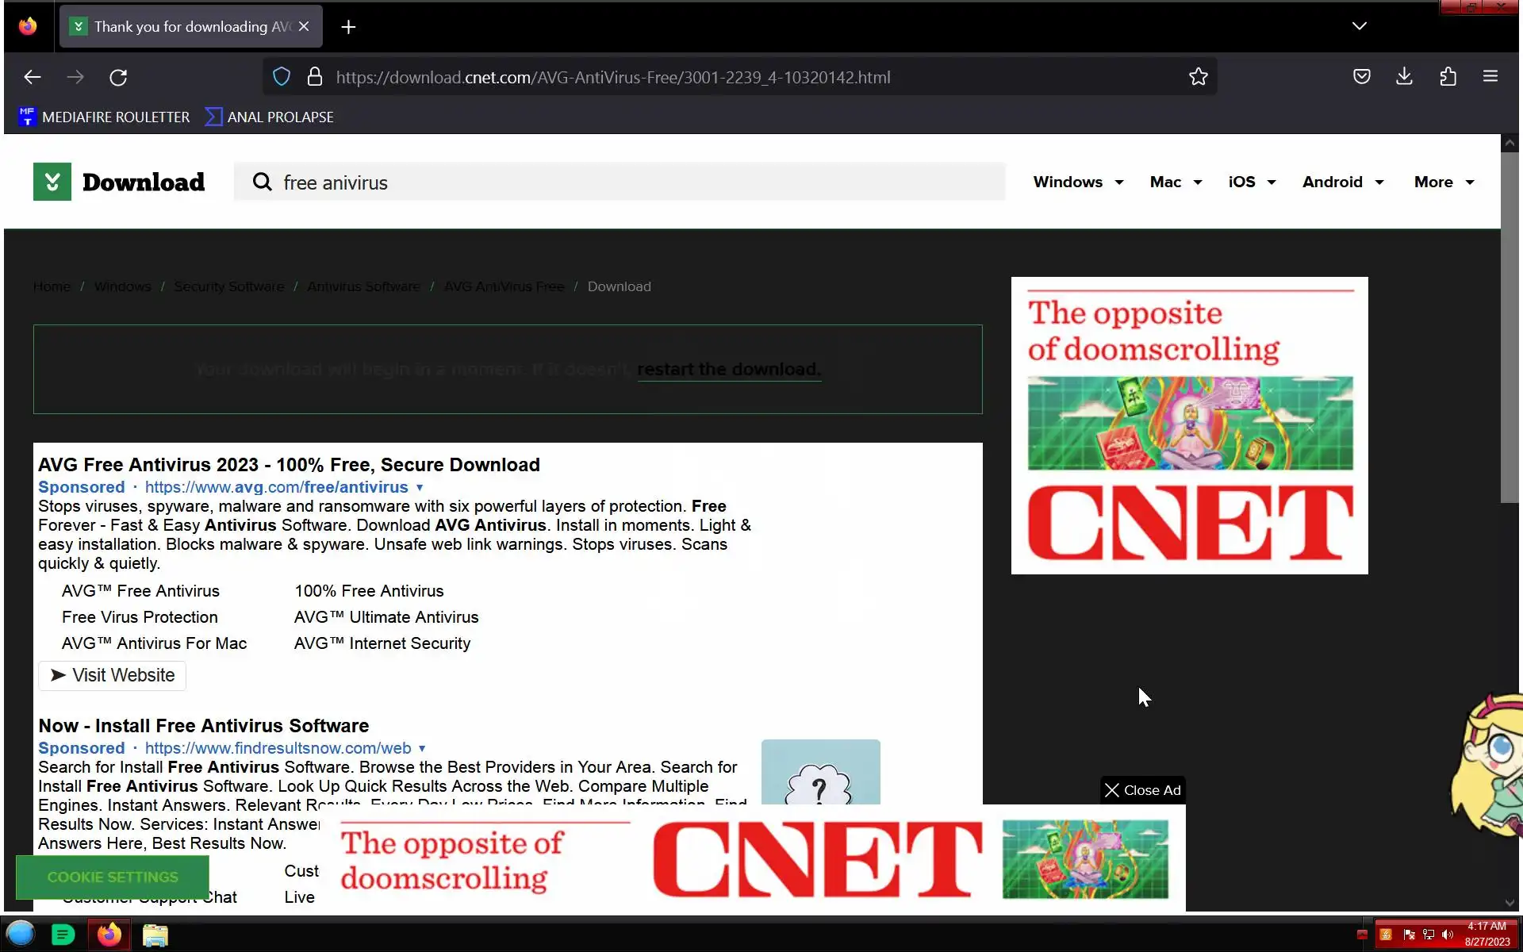Click the 'restart the download' link
Screen dimensions: 1523x952
[728, 370]
